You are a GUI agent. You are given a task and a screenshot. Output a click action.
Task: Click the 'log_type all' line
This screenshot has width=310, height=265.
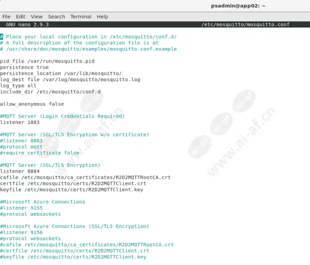coord(18,86)
